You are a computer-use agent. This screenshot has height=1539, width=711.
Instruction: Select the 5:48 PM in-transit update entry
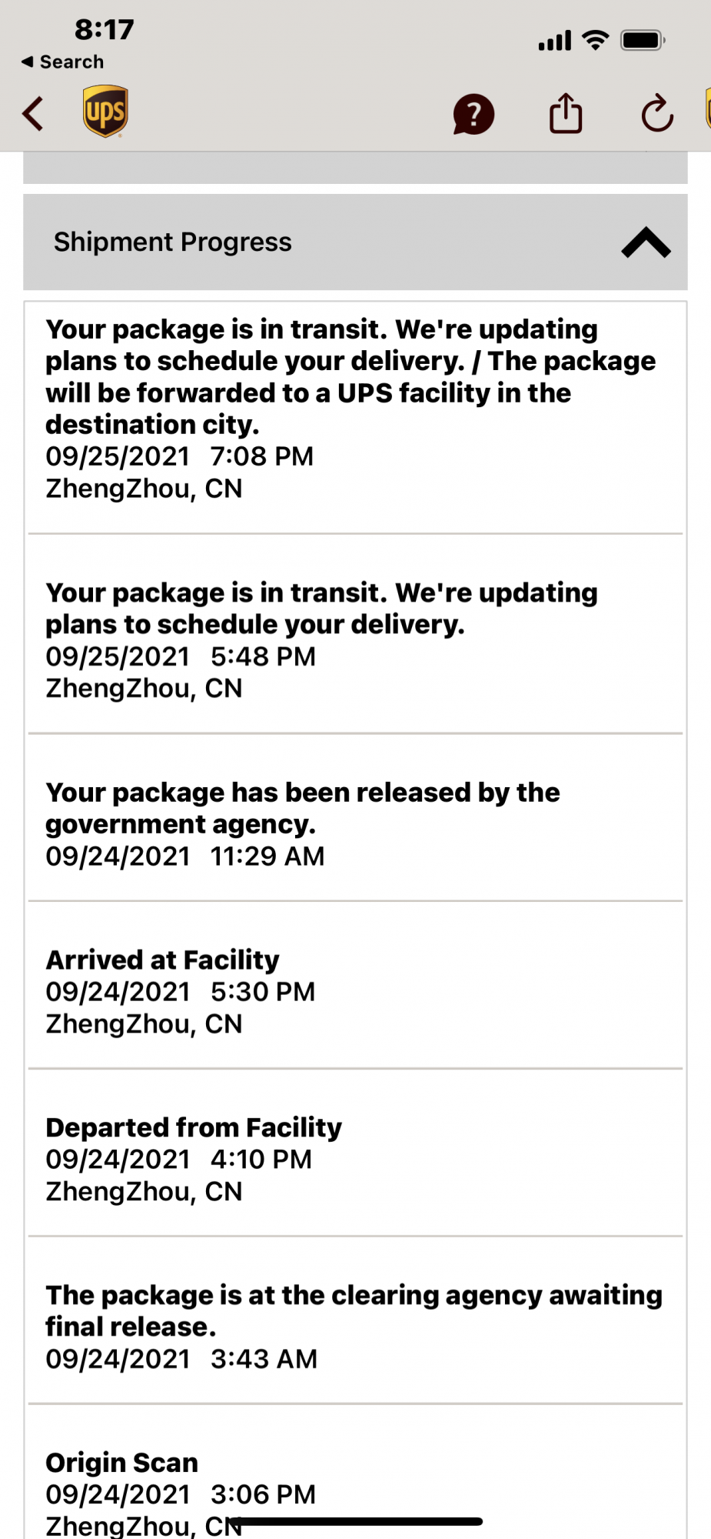[355, 640]
